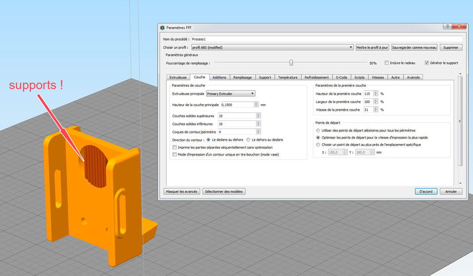Image resolution: width=473 pixels, height=276 pixels.
Task: Enable vase mode (tire-bouchon) printing
Action: tap(174, 154)
